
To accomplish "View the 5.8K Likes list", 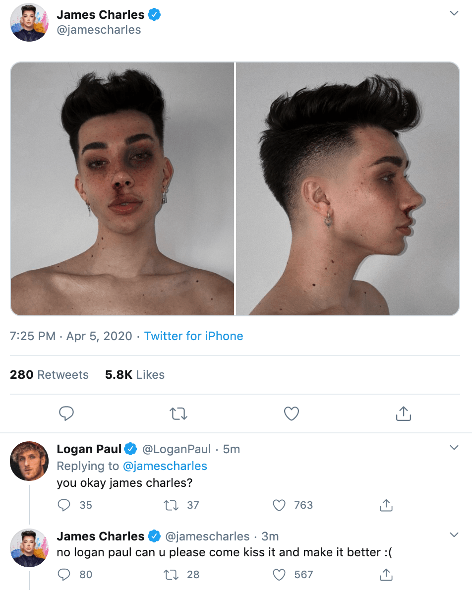I will pyautogui.click(x=134, y=375).
